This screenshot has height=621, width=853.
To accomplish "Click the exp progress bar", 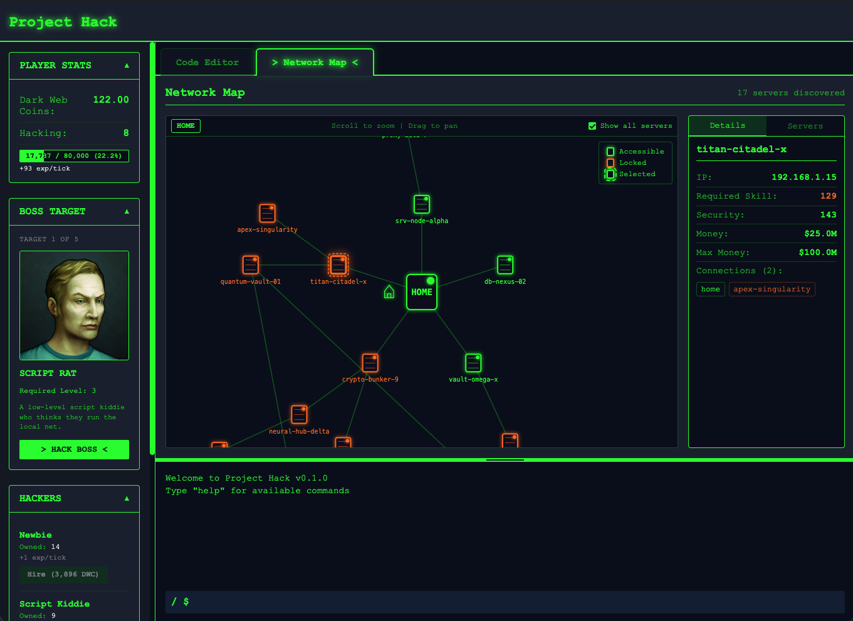I will click(x=74, y=155).
